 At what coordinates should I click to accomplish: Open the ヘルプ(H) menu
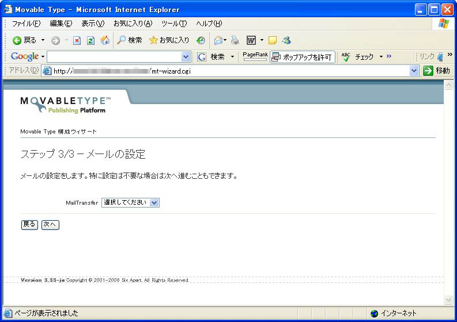209,24
